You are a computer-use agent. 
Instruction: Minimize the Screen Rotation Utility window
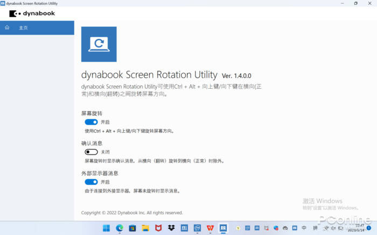coord(340,3)
